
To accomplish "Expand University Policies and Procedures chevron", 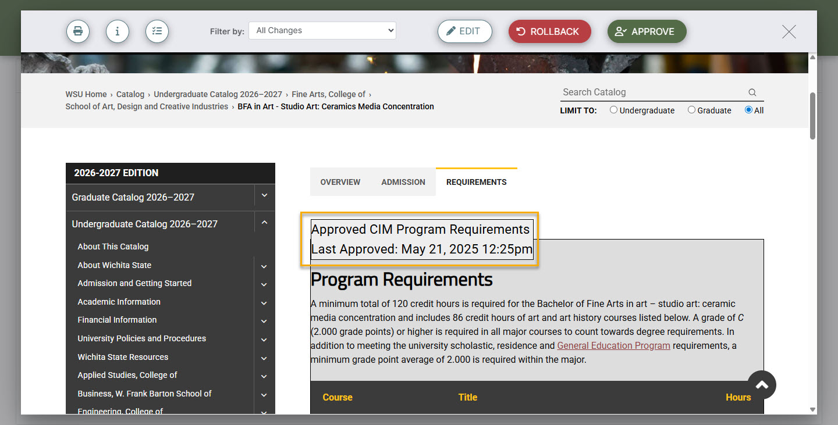I will point(264,340).
